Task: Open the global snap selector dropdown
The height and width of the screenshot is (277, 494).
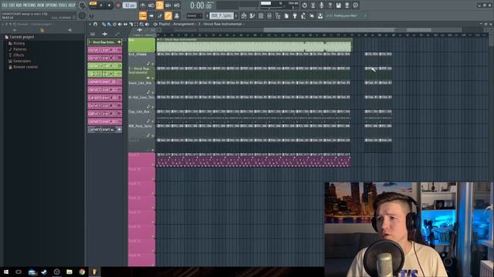Action: 195,15
